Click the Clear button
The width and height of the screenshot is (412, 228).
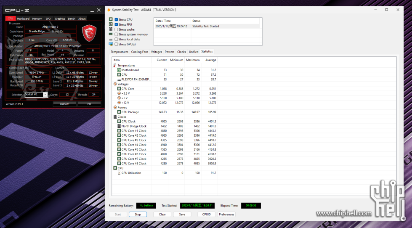[x=162, y=215]
